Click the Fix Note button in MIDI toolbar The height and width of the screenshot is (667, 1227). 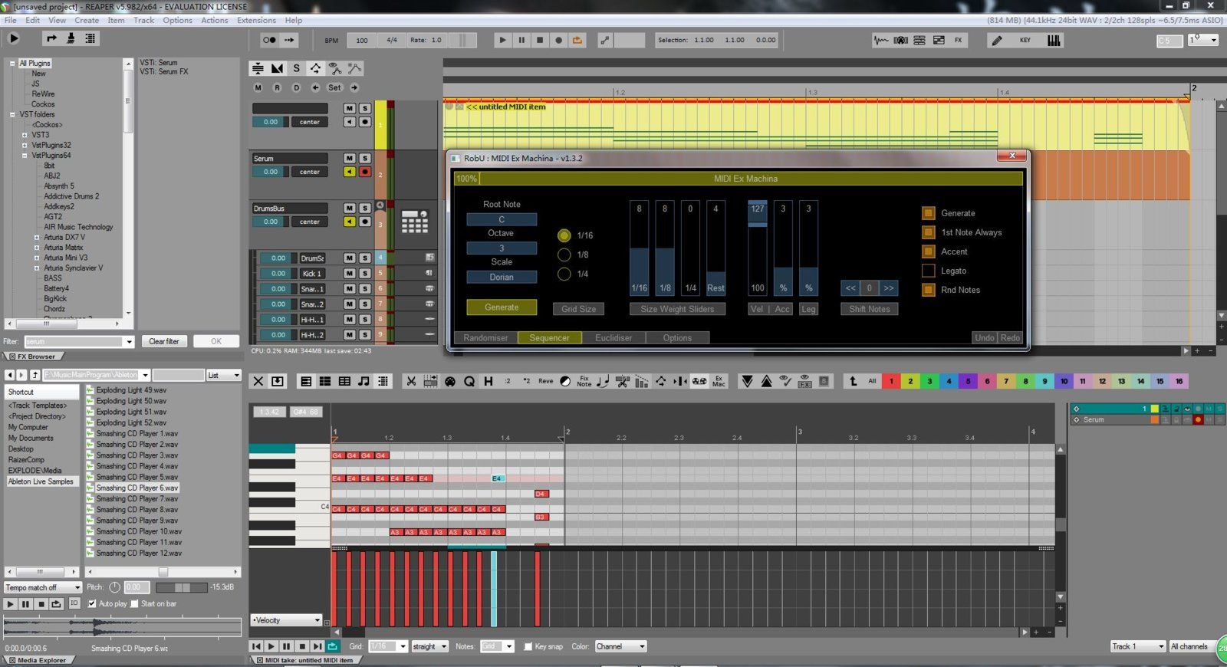tap(584, 381)
